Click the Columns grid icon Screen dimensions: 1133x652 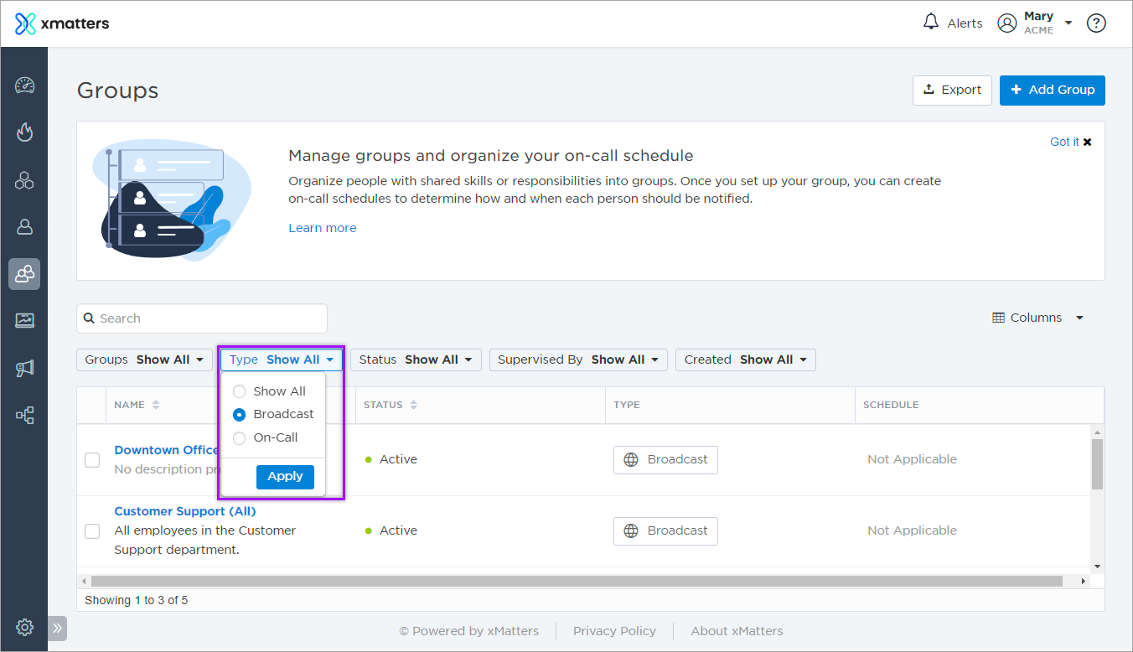pos(998,318)
